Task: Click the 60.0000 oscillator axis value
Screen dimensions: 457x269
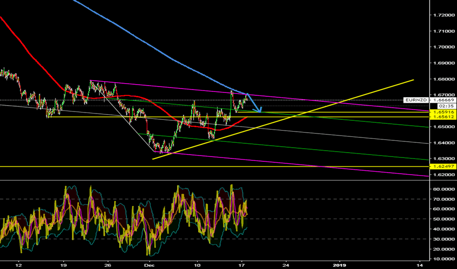Action: pyautogui.click(x=444, y=209)
